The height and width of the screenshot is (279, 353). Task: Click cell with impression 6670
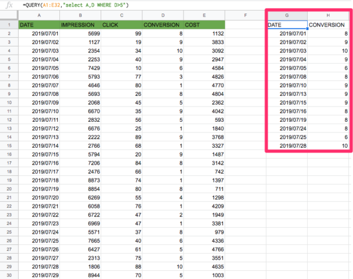tap(81, 111)
